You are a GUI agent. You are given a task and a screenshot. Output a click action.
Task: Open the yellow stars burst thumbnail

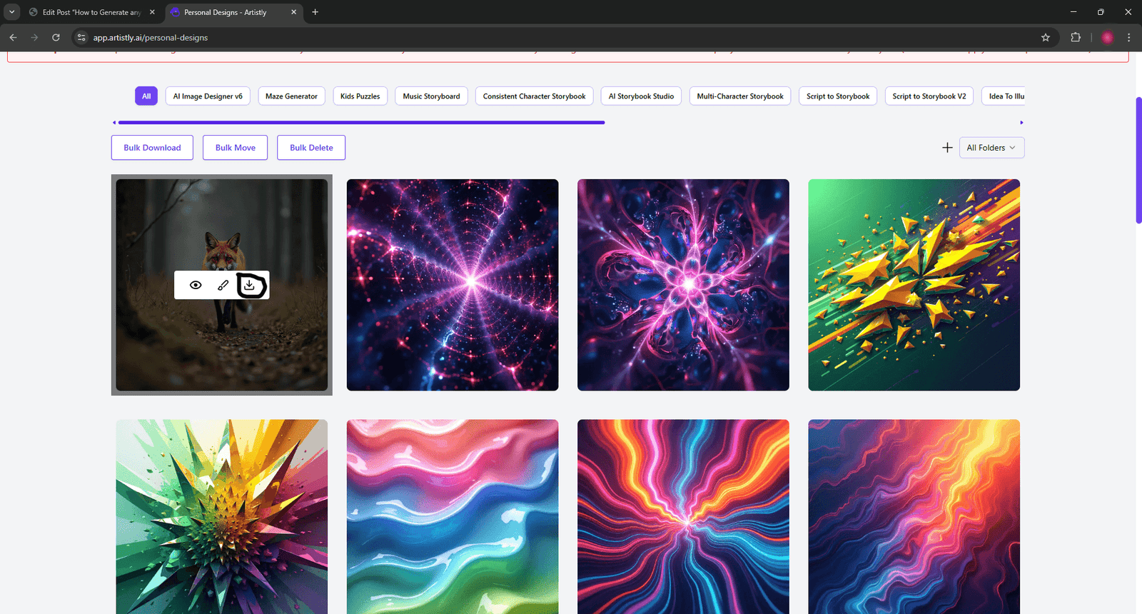(914, 285)
